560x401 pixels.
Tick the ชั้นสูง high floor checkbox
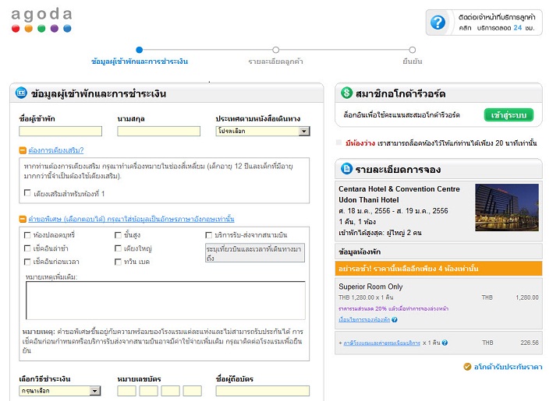118,235
